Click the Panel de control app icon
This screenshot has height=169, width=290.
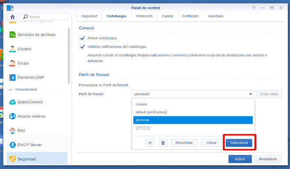coord(10,8)
